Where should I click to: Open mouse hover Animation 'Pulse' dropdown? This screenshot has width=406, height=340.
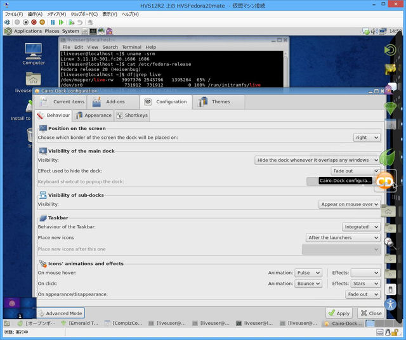pyautogui.click(x=308, y=273)
